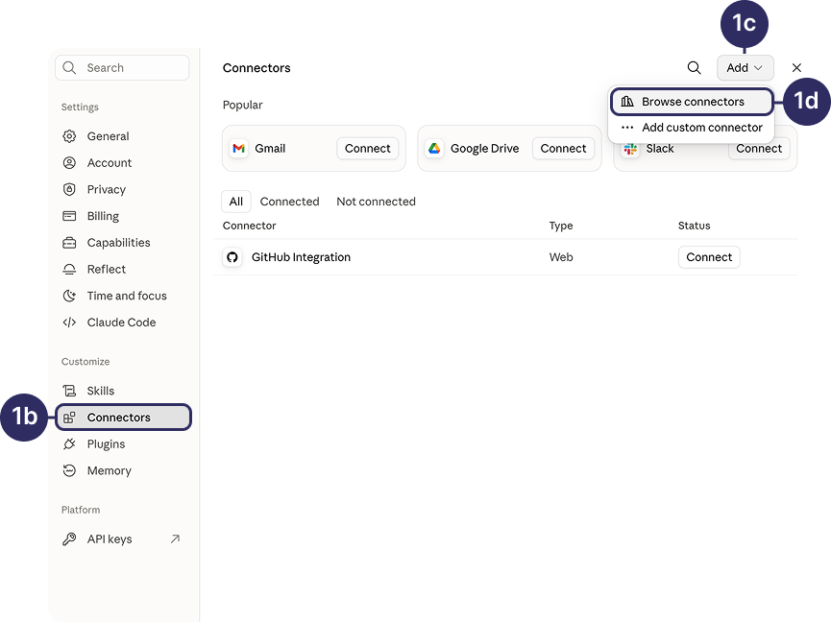Click the GitHub Integration row name
This screenshot has height=622, width=831.
coord(301,257)
